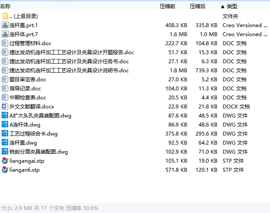
Task: Click the parent directory folder icon
Action: (5, 16)
